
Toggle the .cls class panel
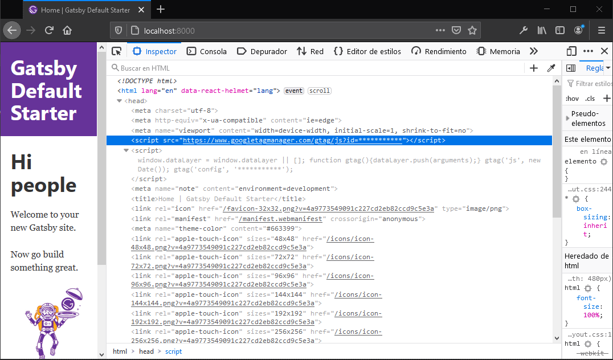pos(590,99)
